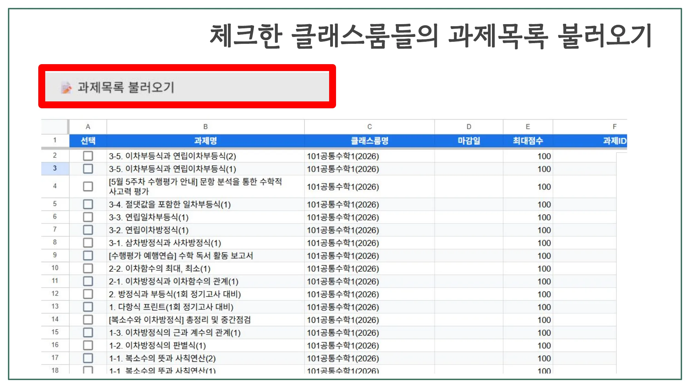Click cell 1-2. 이차방정식의 판별식(1)
Viewport: 690px width, 388px height.
206,345
